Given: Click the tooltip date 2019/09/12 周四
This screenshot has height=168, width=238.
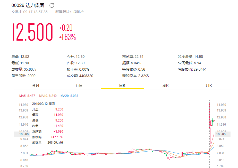Looking at the screenshot, I should 44,104.
